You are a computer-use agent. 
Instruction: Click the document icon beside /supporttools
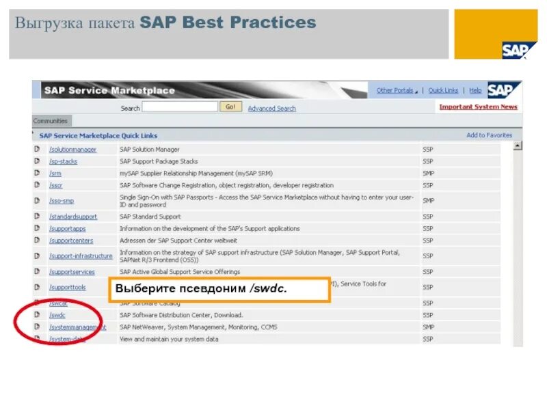pyautogui.click(x=37, y=287)
